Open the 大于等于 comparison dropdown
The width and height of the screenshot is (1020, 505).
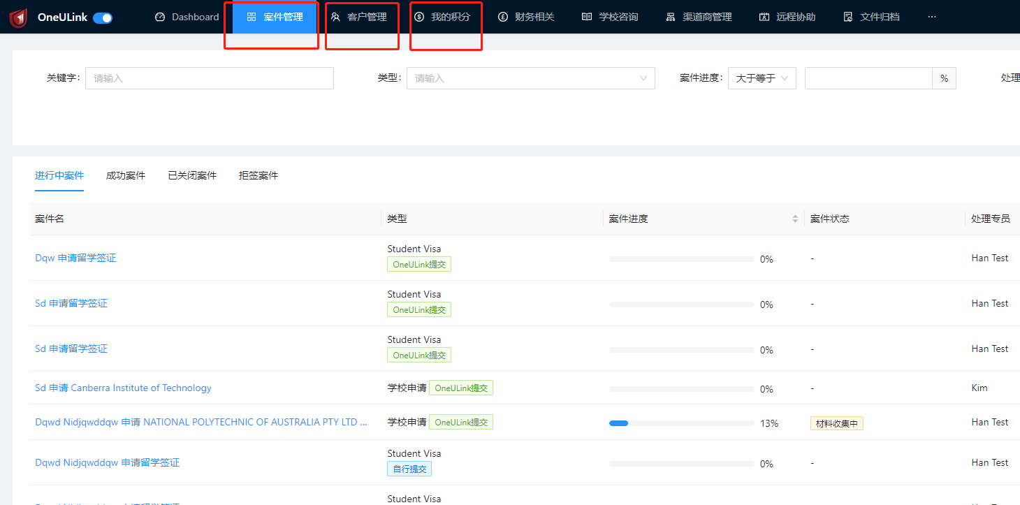point(762,78)
